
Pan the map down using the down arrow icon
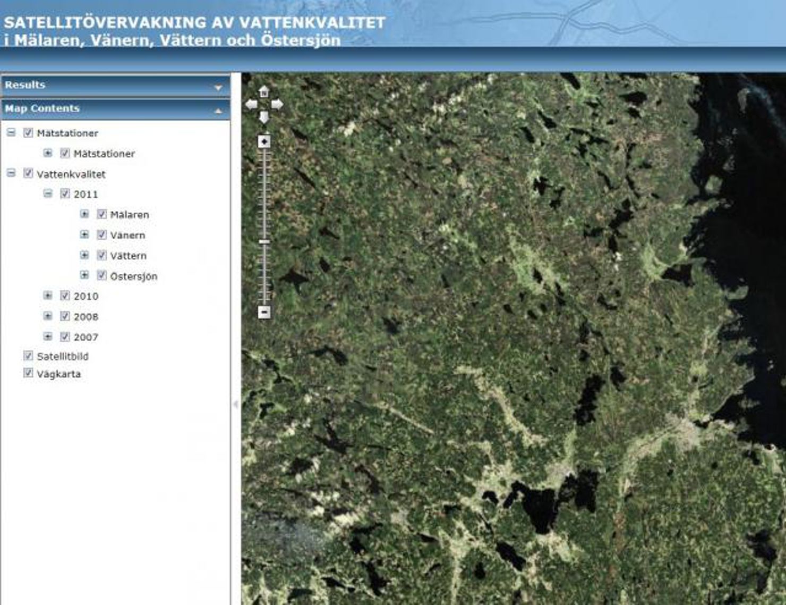point(263,116)
